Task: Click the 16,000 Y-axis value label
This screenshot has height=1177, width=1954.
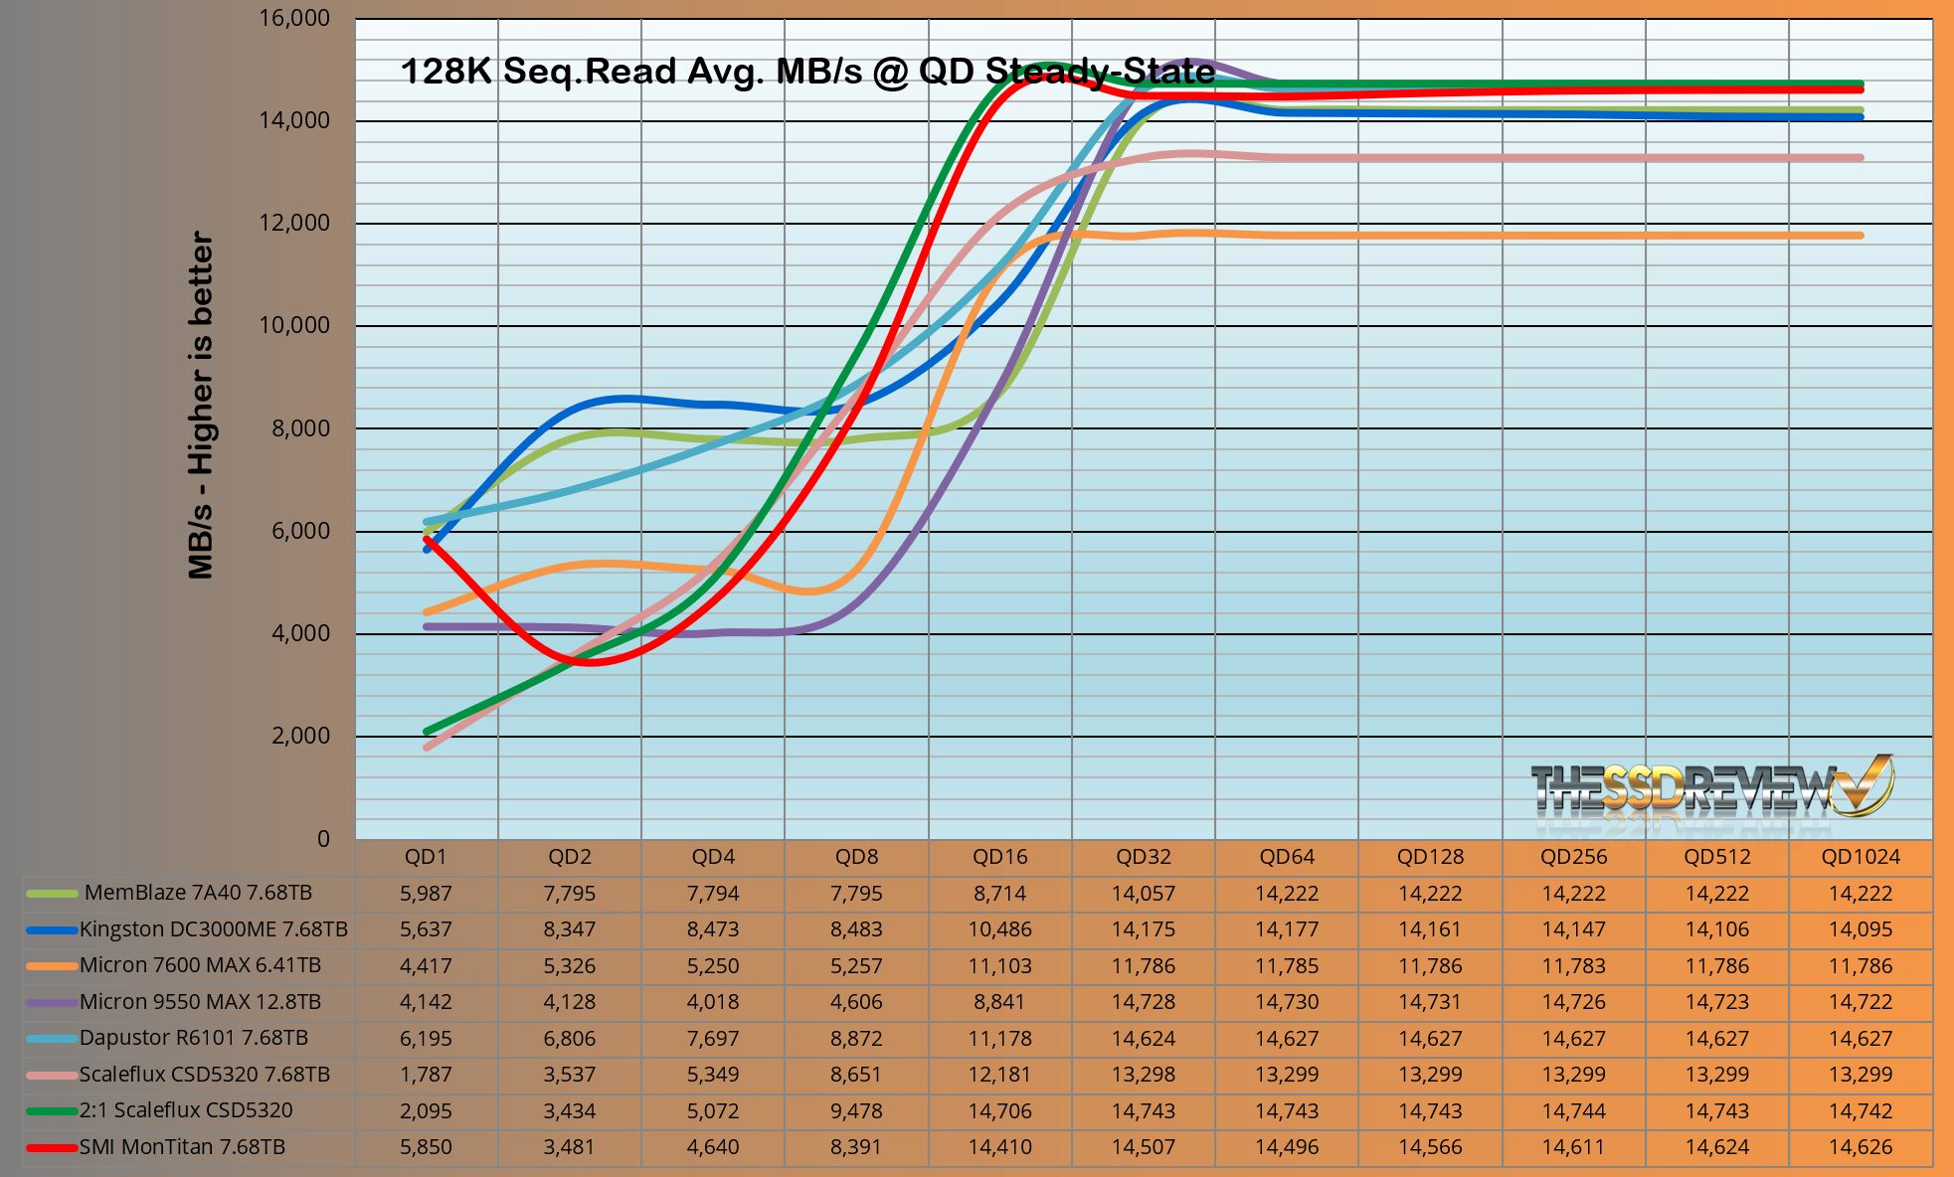Action: [x=294, y=18]
